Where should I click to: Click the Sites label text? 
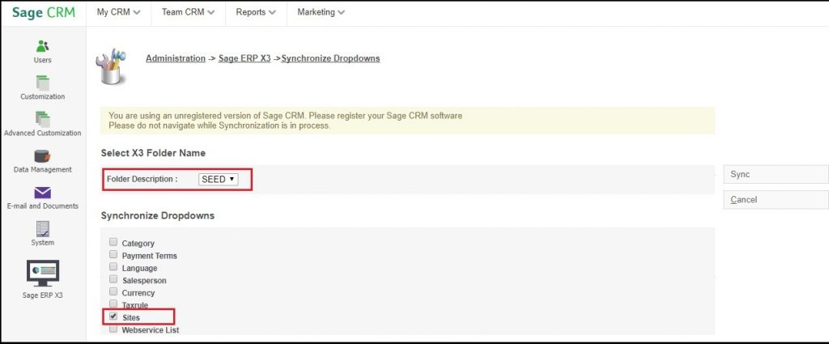click(x=131, y=318)
